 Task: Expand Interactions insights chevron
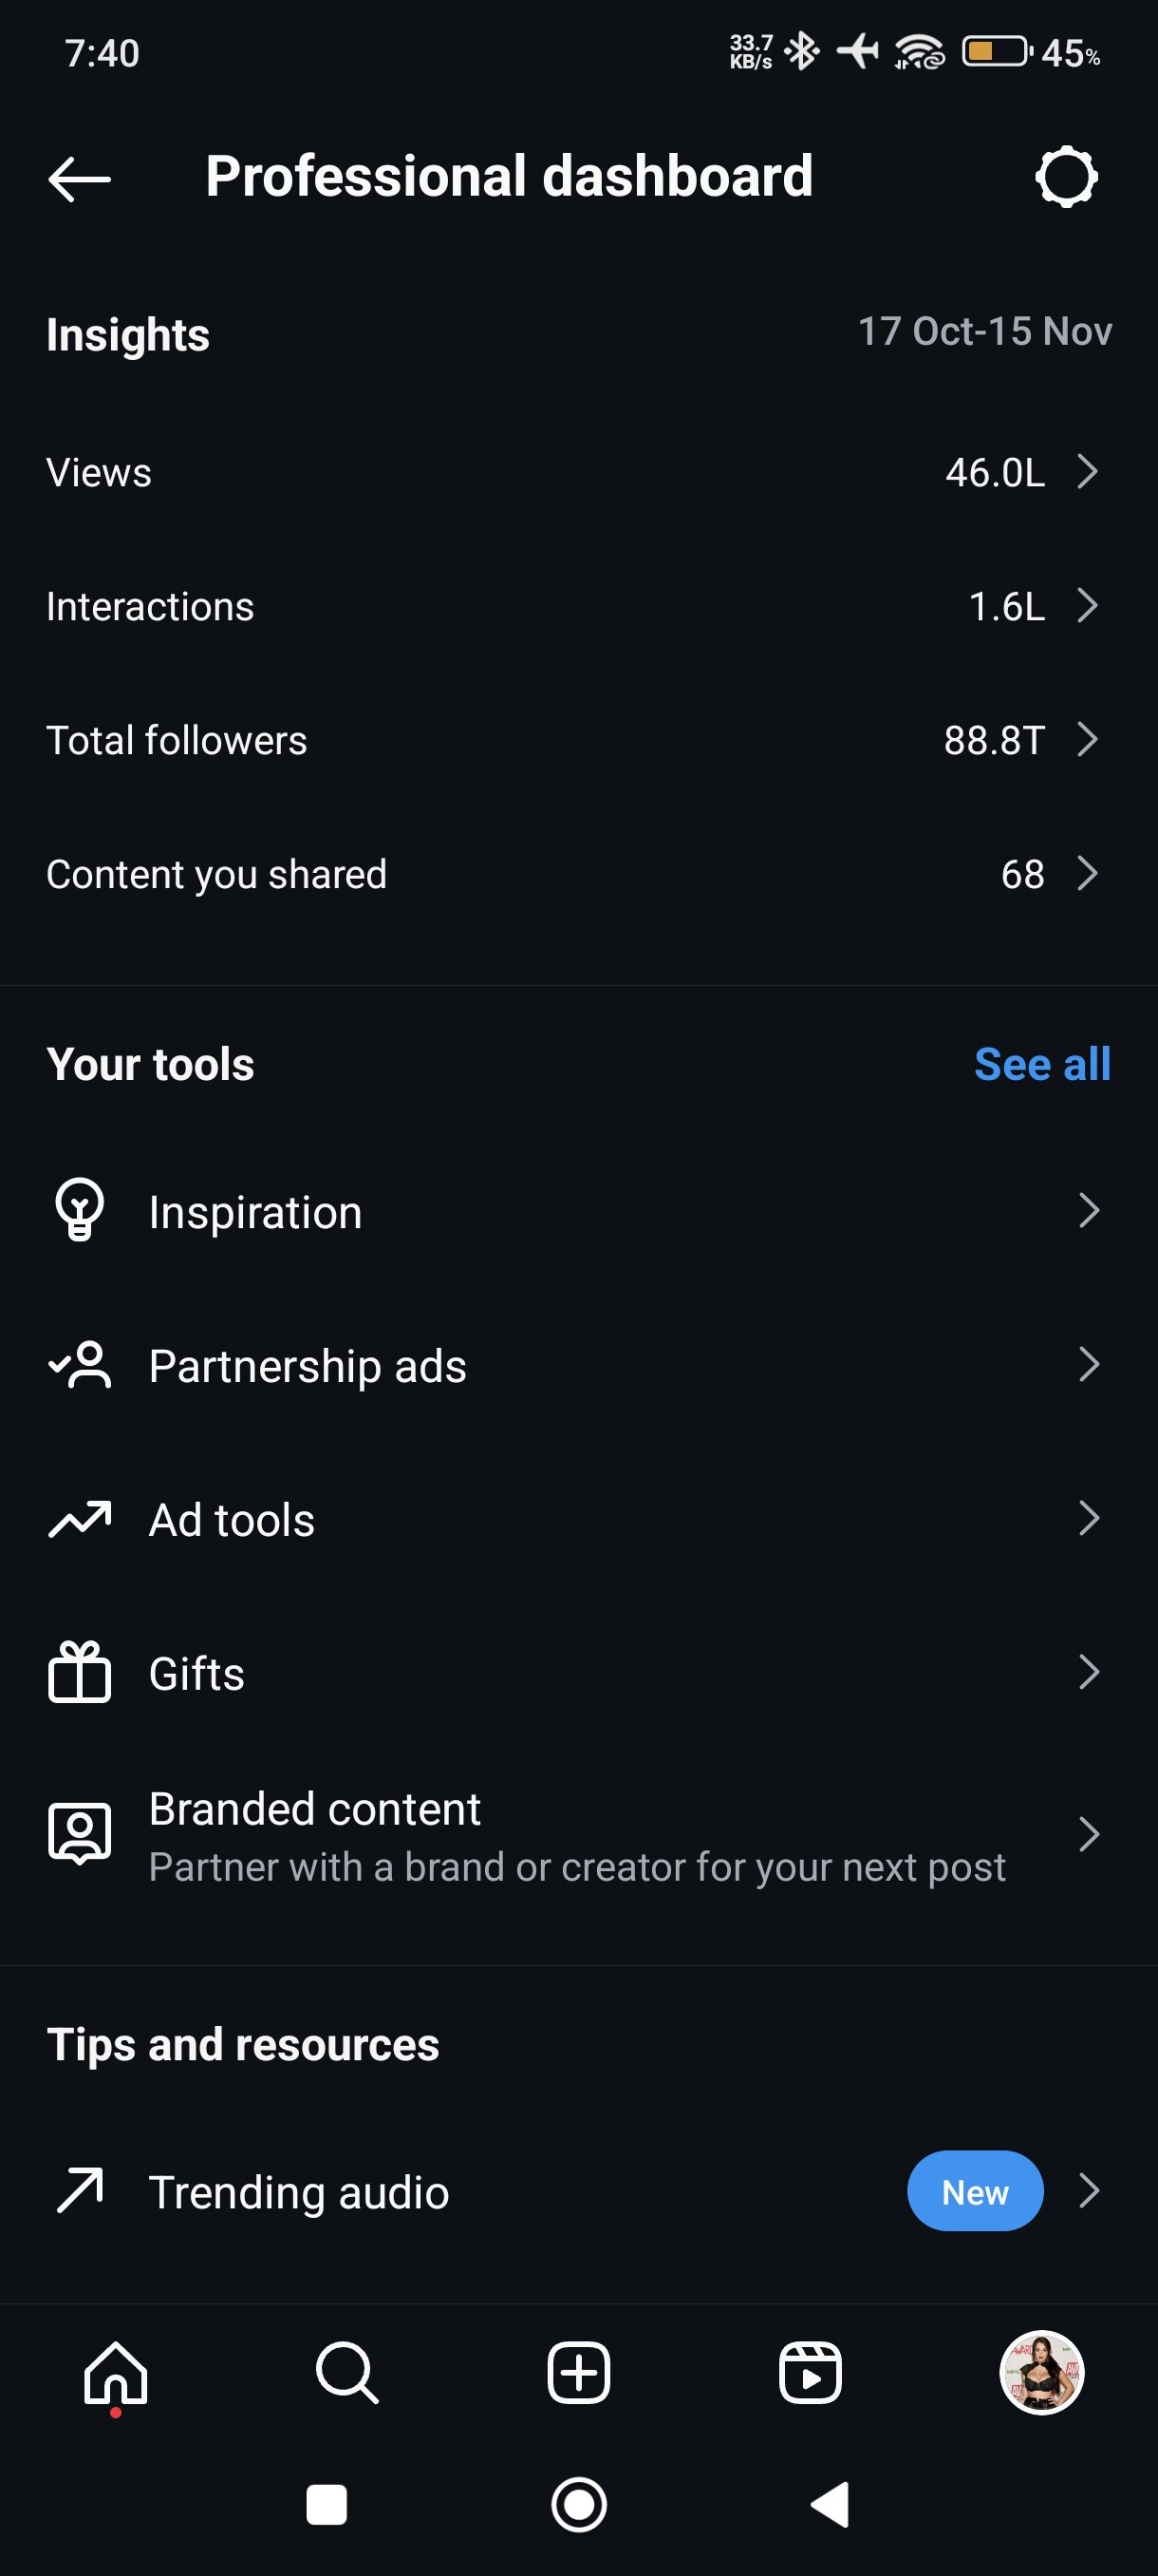(1087, 605)
